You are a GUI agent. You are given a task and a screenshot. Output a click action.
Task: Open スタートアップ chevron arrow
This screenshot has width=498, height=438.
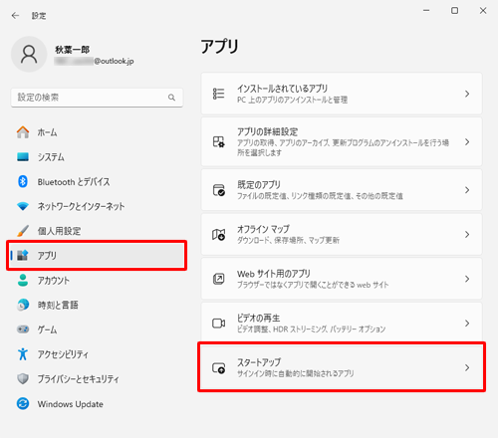point(467,367)
